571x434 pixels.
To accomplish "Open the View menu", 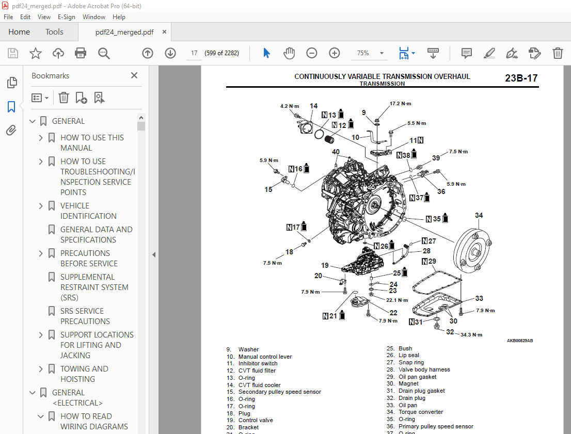I will (44, 17).
